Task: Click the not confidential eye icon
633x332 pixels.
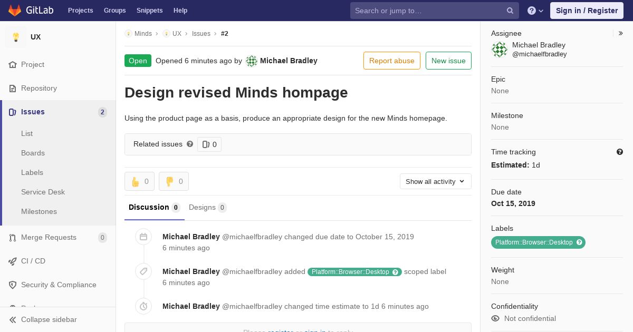Action: click(x=495, y=318)
